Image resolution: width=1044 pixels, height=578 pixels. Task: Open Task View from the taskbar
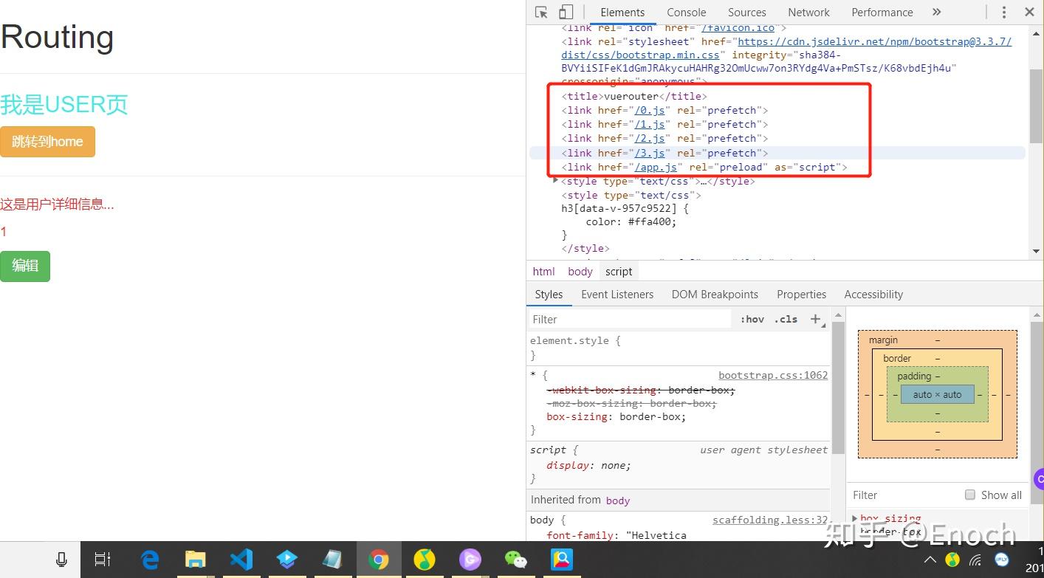coord(103,560)
